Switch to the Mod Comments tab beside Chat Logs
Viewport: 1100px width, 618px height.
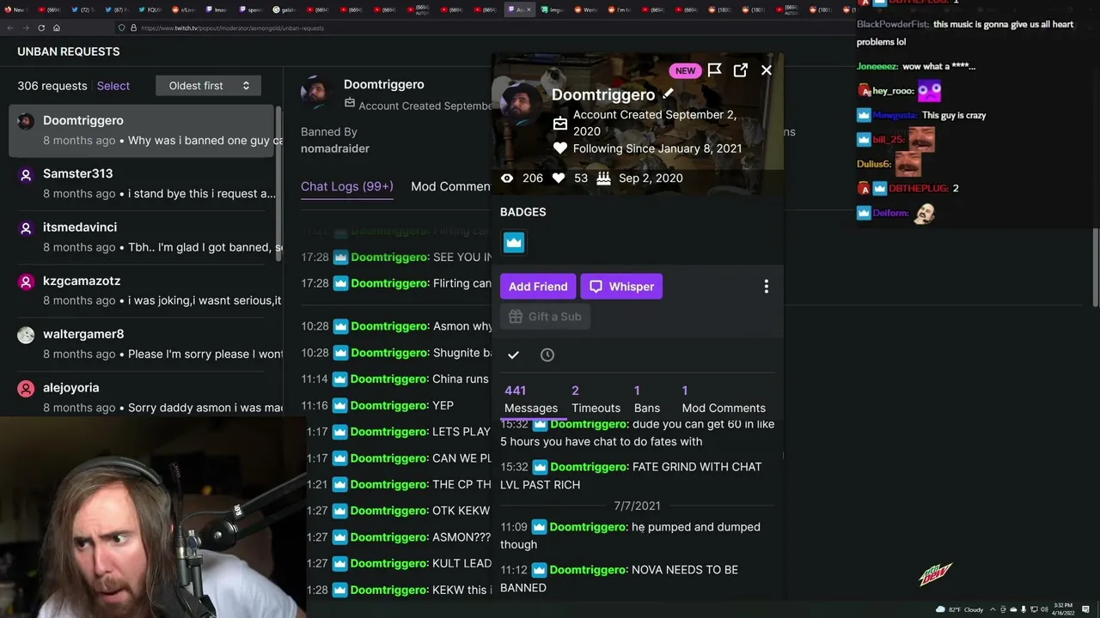(x=451, y=186)
